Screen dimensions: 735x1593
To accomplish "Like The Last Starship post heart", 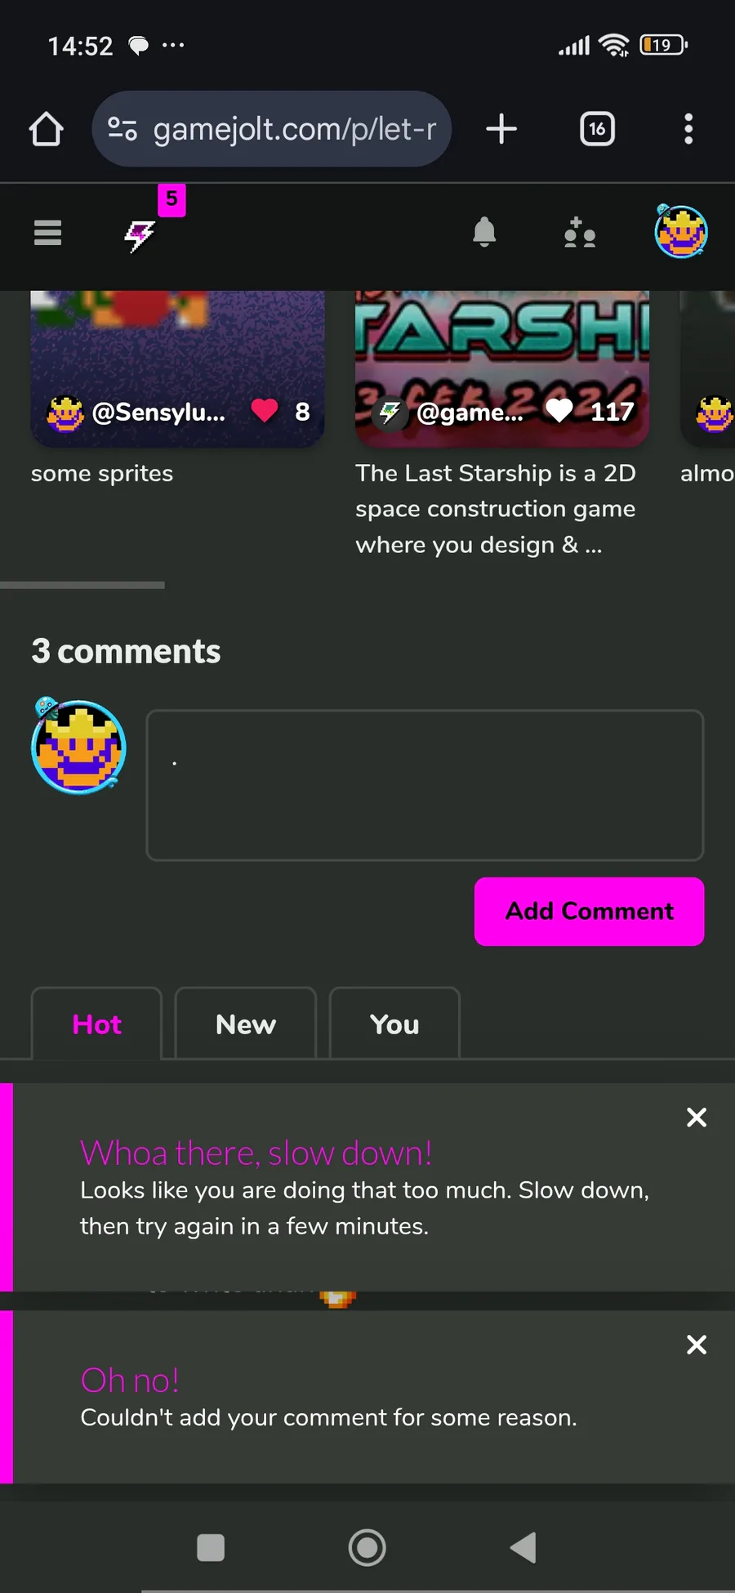I will click(559, 410).
